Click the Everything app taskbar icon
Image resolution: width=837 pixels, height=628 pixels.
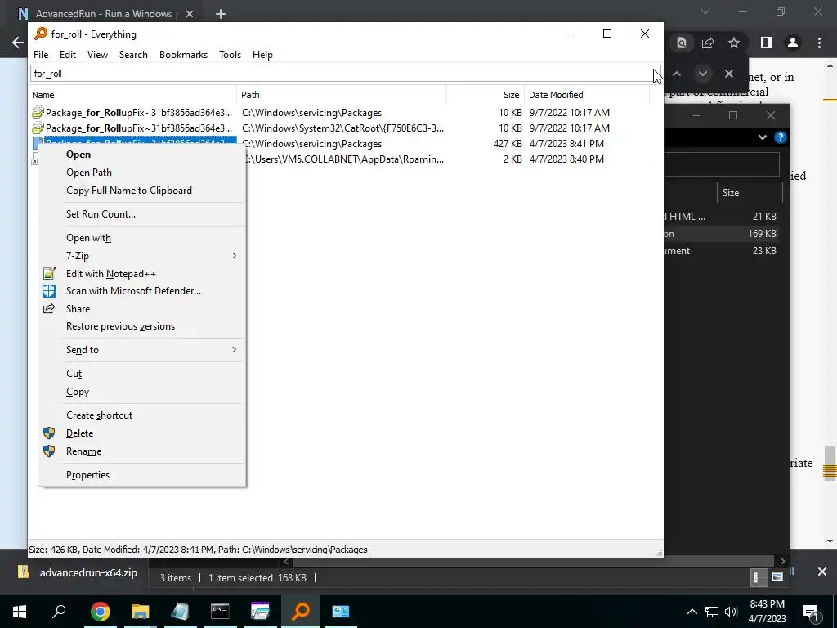(301, 612)
